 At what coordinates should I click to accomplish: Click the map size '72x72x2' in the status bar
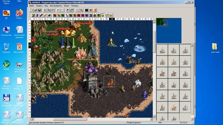pyautogui.click(x=184, y=123)
